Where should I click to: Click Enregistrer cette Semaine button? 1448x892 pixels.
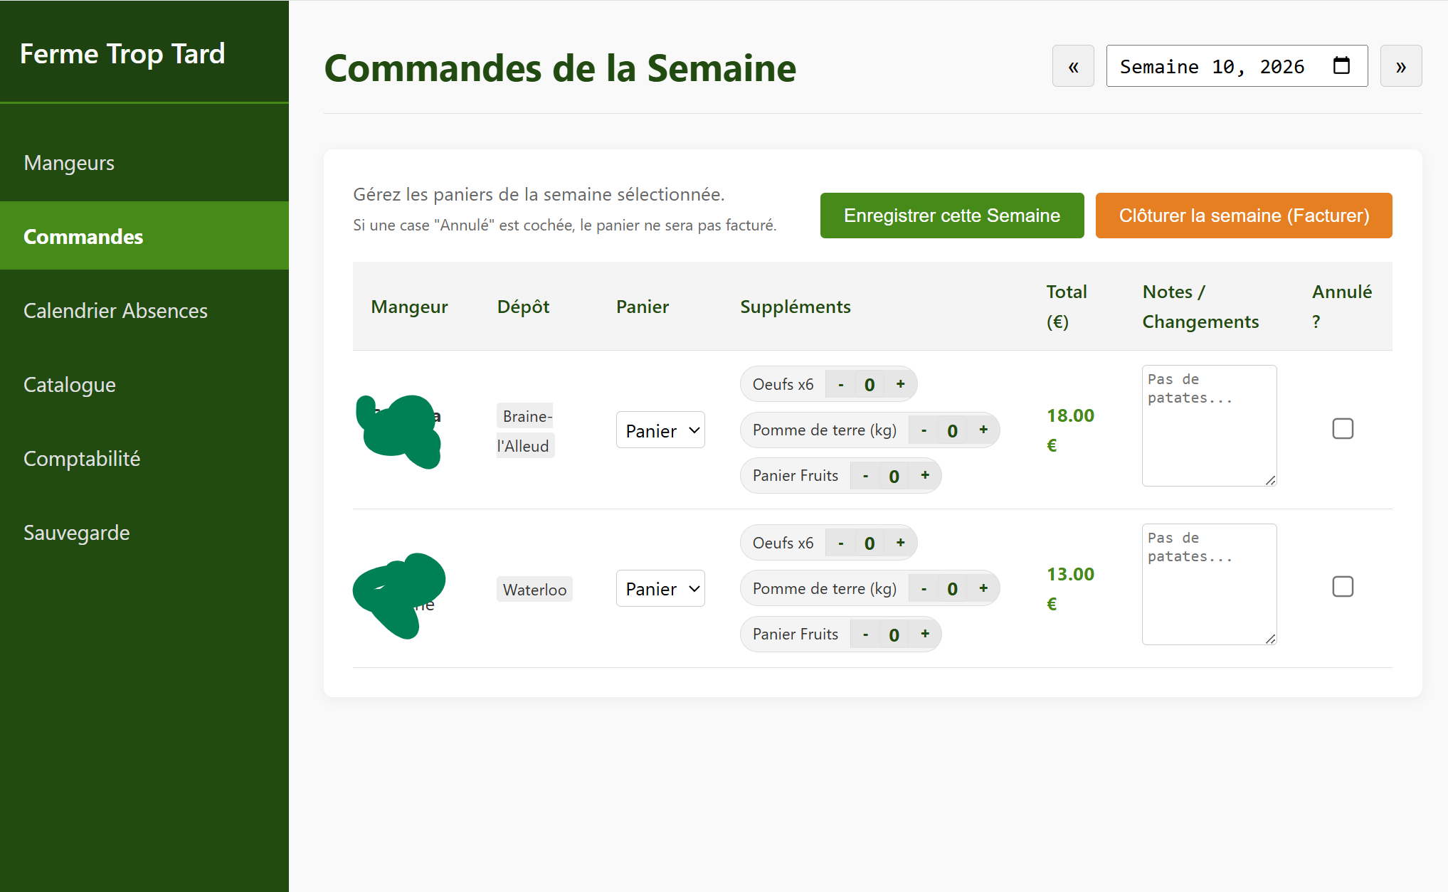951,216
